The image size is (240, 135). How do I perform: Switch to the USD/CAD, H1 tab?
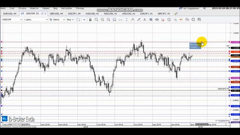129,13
